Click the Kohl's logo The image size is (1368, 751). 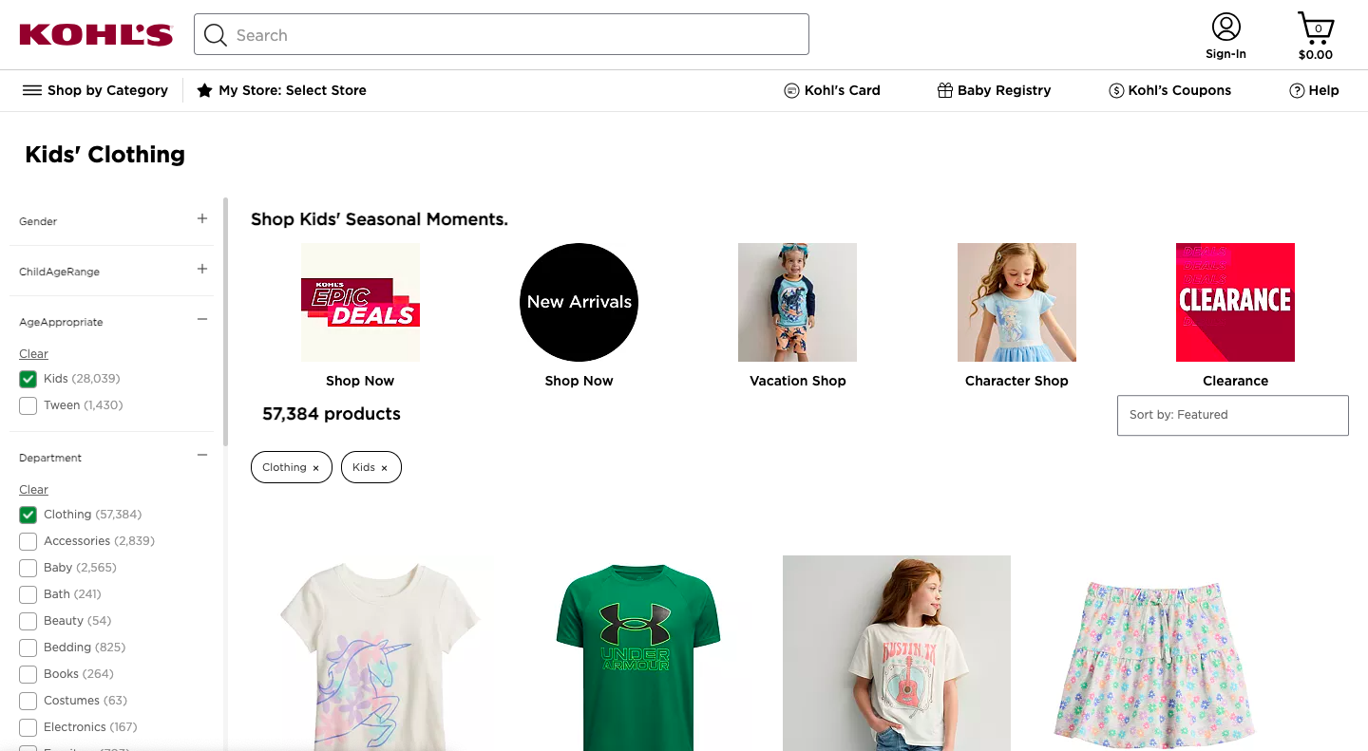96,35
